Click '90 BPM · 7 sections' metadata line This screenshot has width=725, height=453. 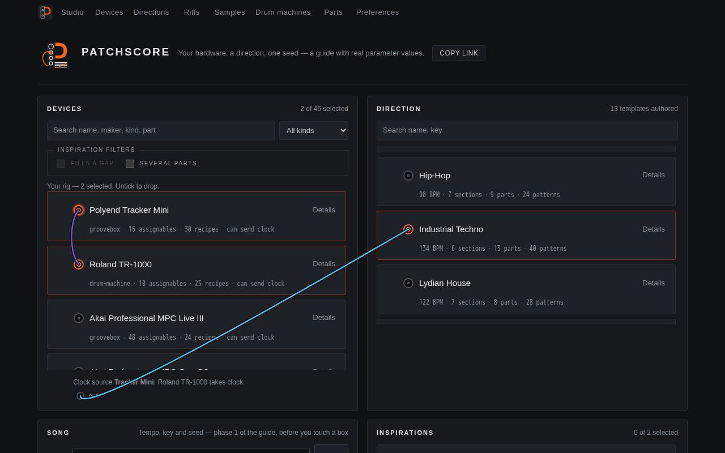tap(489, 195)
